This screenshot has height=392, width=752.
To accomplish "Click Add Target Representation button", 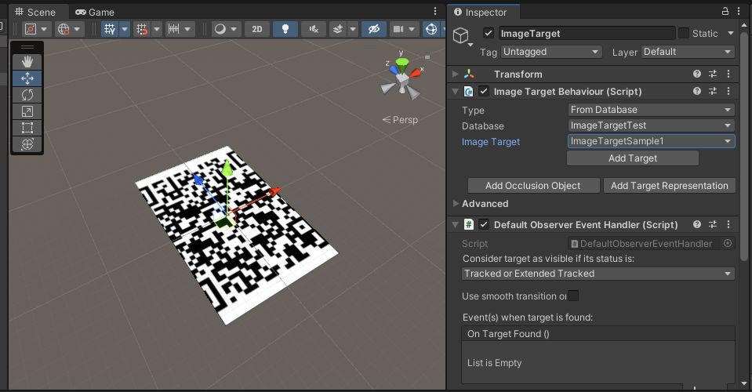I will (x=670, y=186).
